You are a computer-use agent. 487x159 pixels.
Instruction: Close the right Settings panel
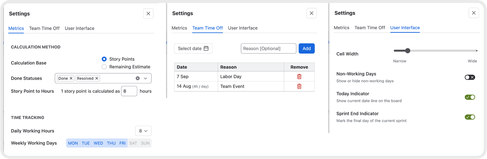(474, 13)
